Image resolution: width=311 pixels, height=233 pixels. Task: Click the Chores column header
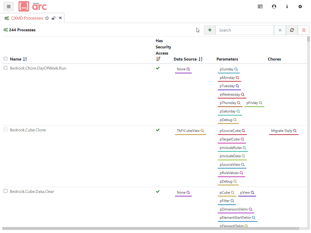coord(274,59)
